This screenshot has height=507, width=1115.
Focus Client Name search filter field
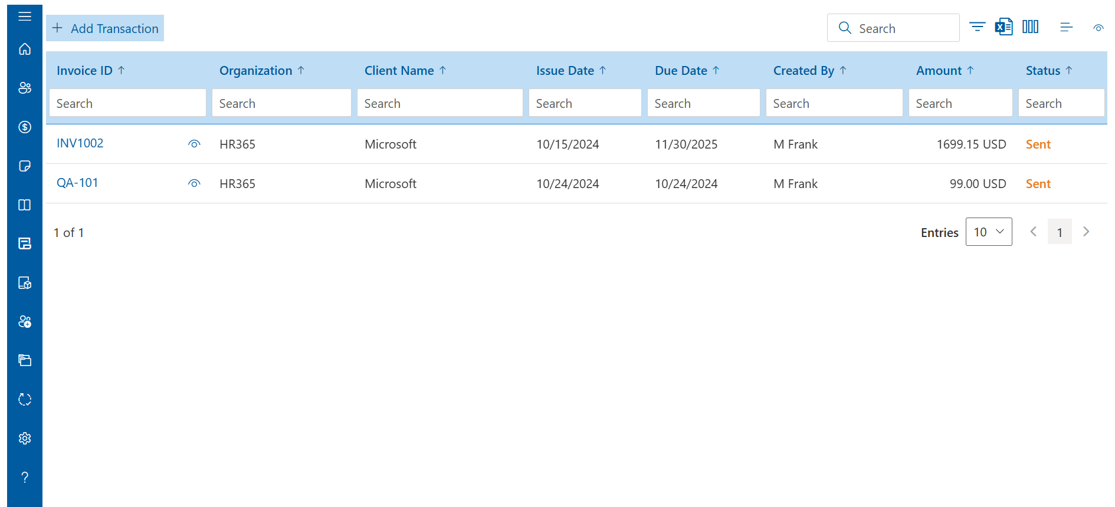coord(440,103)
